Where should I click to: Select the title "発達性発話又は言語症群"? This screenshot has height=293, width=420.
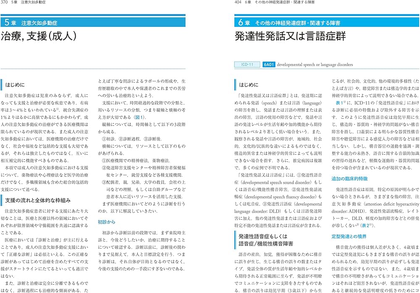tap(290, 36)
